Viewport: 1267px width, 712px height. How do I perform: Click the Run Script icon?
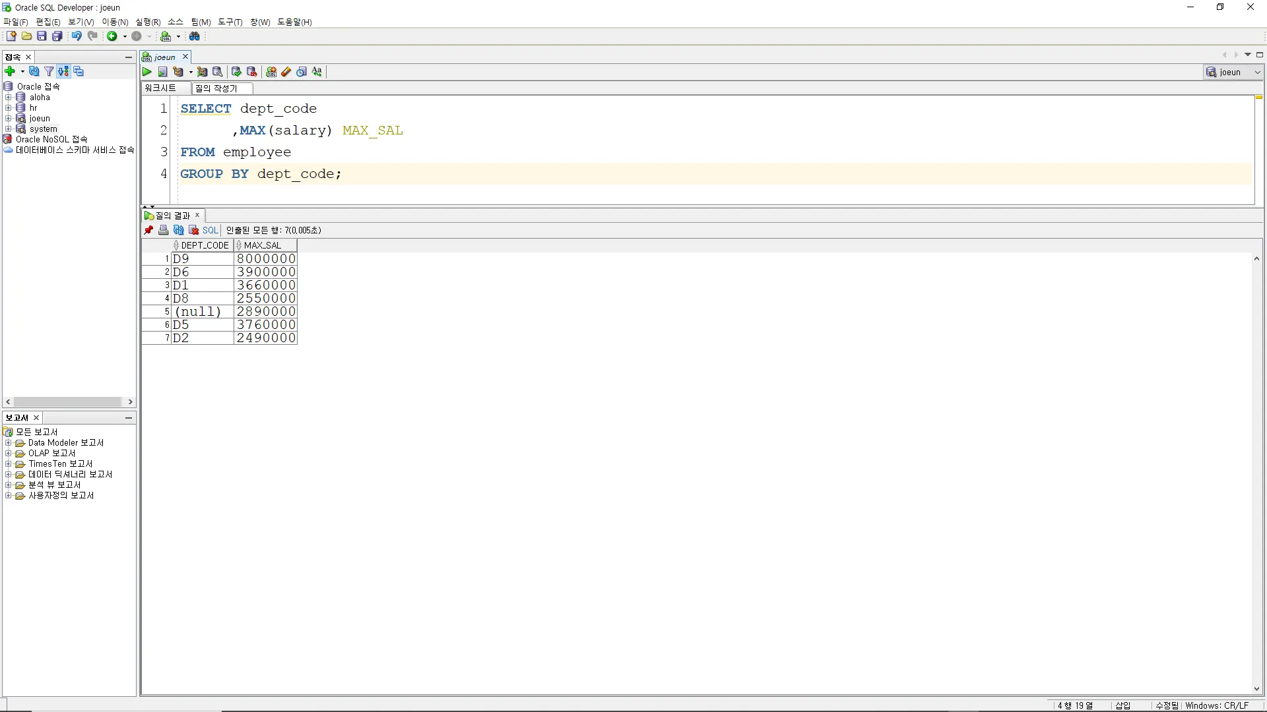click(162, 72)
